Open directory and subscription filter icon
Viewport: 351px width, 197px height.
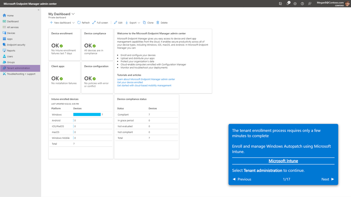coord(280,4)
